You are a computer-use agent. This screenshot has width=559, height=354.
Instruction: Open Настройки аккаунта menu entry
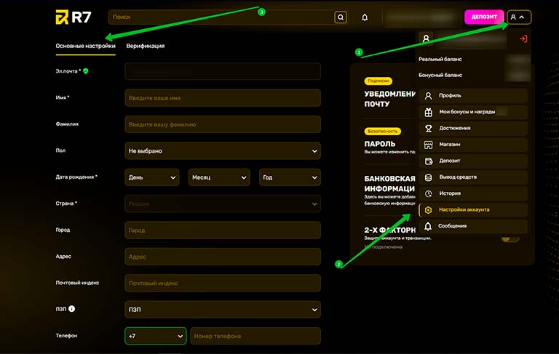click(x=473, y=210)
